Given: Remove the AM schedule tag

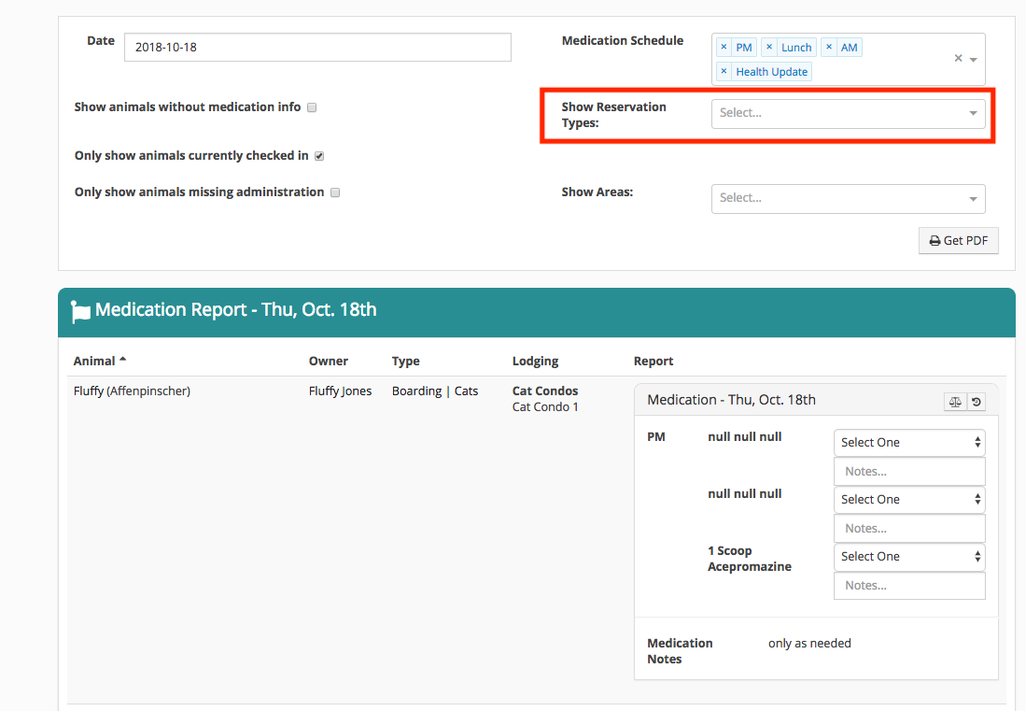Looking at the screenshot, I should point(829,47).
